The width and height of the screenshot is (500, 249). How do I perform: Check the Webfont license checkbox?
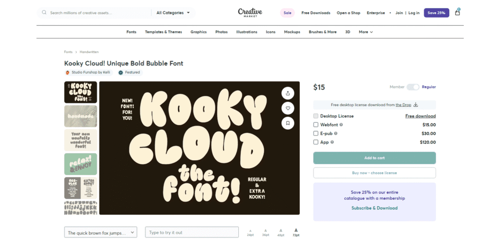pos(316,125)
